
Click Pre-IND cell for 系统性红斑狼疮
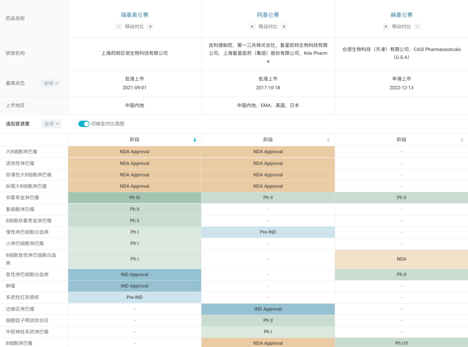click(x=135, y=297)
